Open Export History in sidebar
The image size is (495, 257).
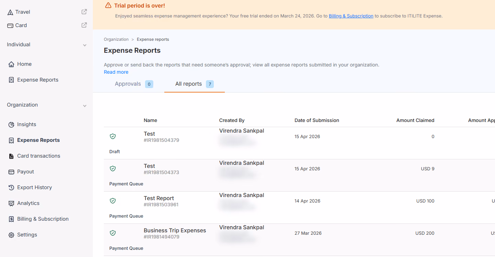[34, 187]
